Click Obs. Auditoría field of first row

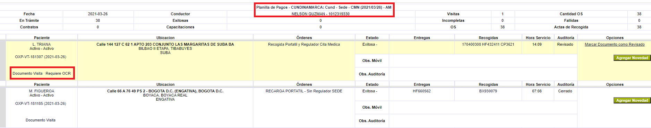tap(483, 74)
